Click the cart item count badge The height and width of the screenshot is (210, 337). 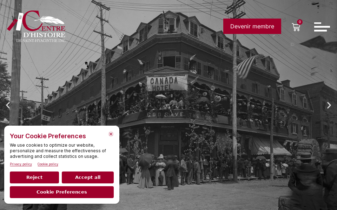click(299, 22)
